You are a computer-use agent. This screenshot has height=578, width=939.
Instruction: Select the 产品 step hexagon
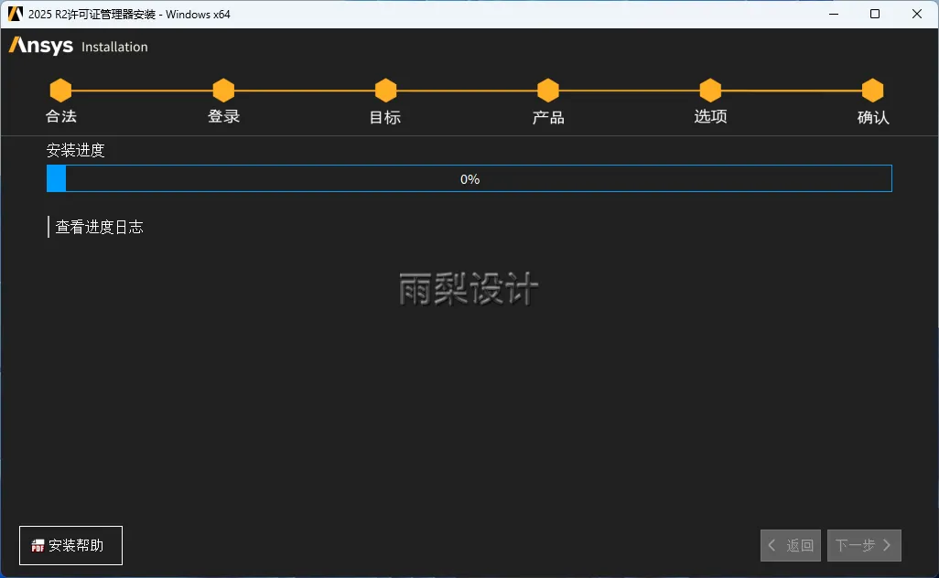pos(548,91)
